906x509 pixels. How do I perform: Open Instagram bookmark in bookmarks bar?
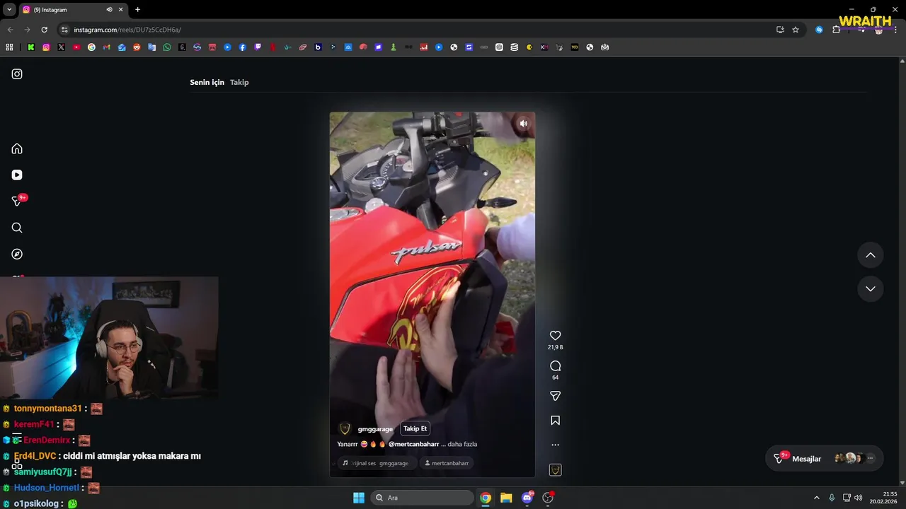(x=46, y=47)
